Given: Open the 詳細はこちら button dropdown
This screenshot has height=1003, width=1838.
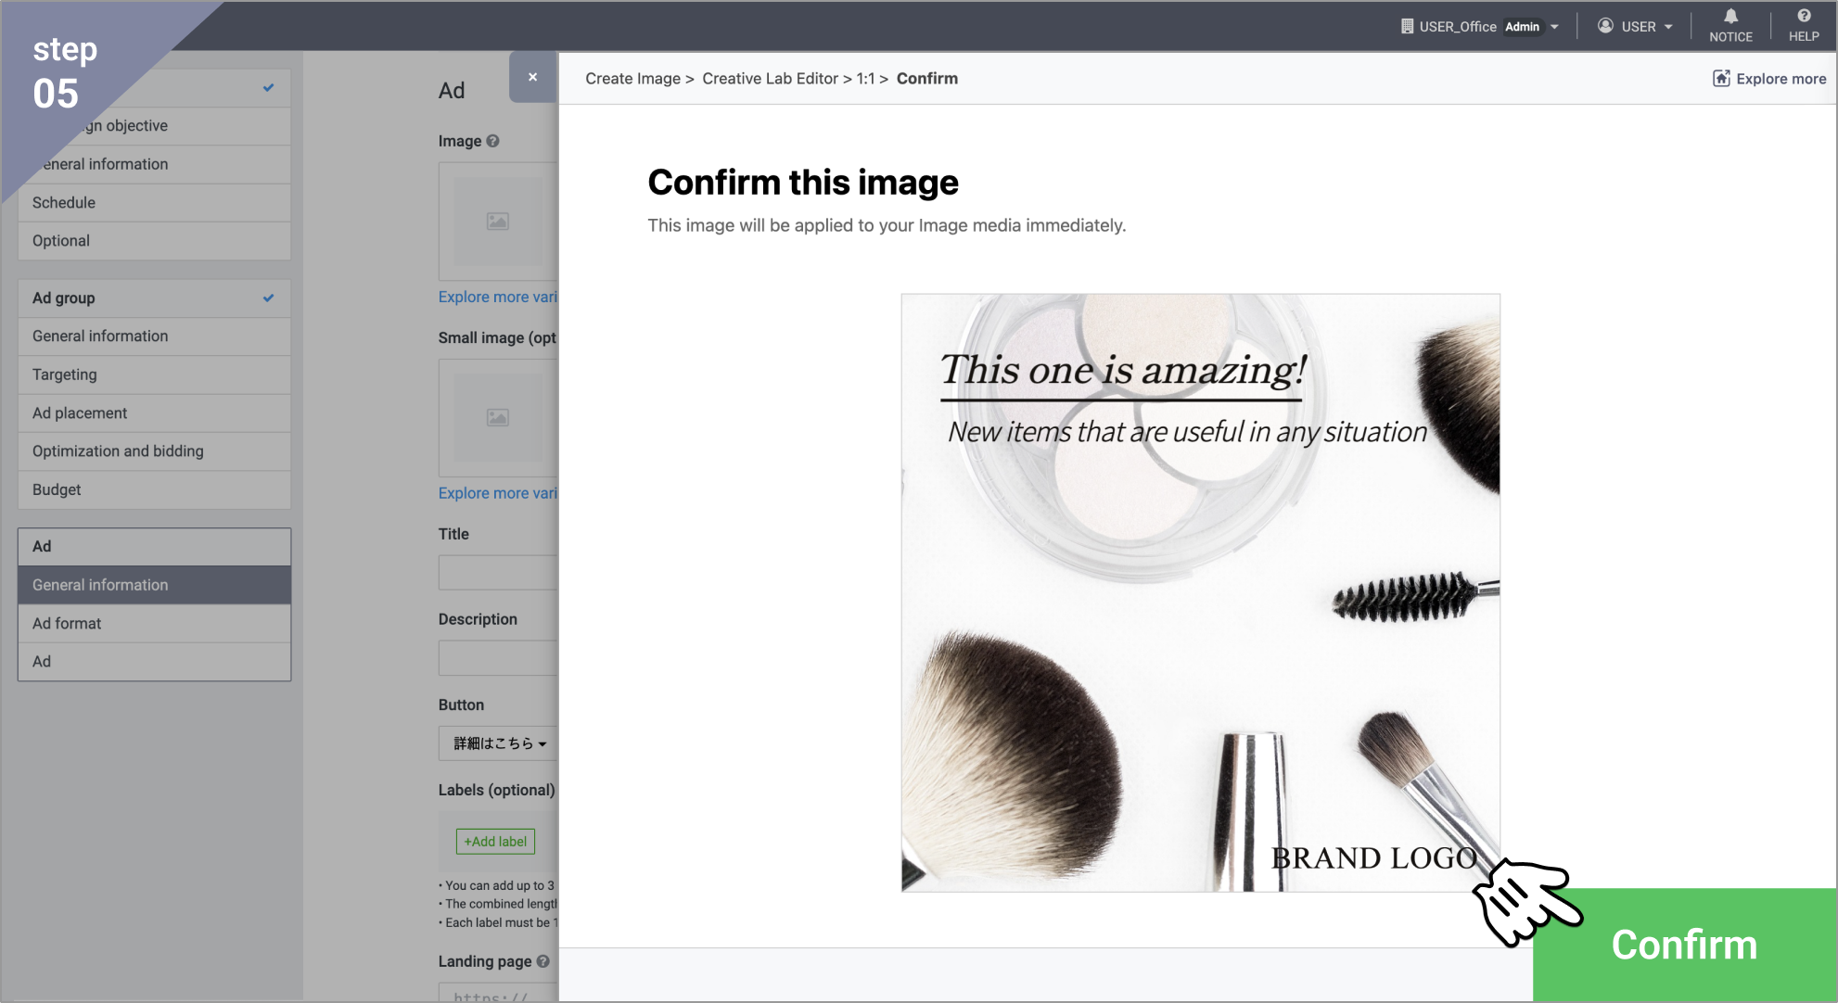Looking at the screenshot, I should (499, 743).
